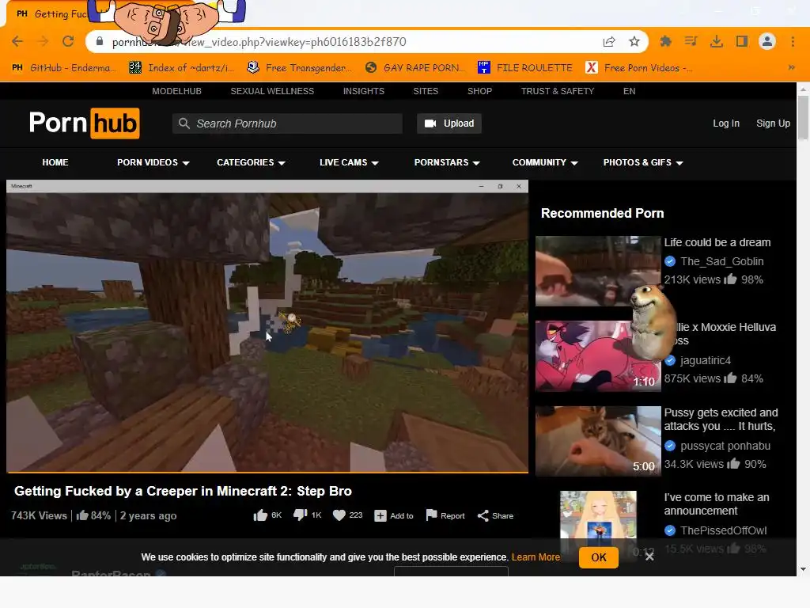Click Log In in the header

(x=726, y=123)
